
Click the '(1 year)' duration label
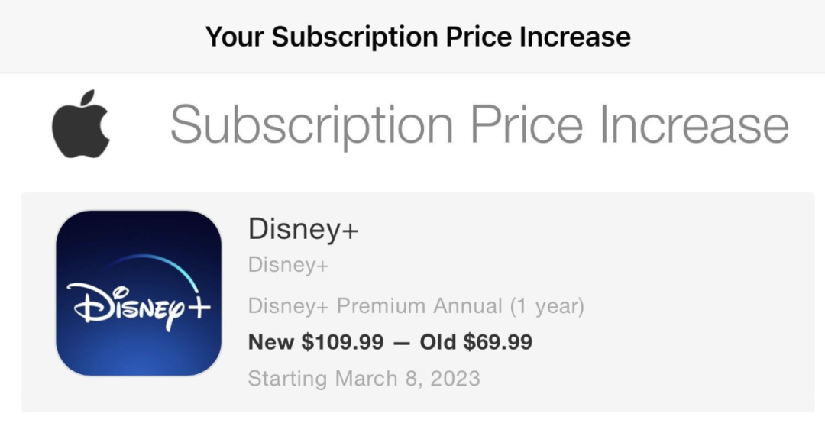coord(547,307)
